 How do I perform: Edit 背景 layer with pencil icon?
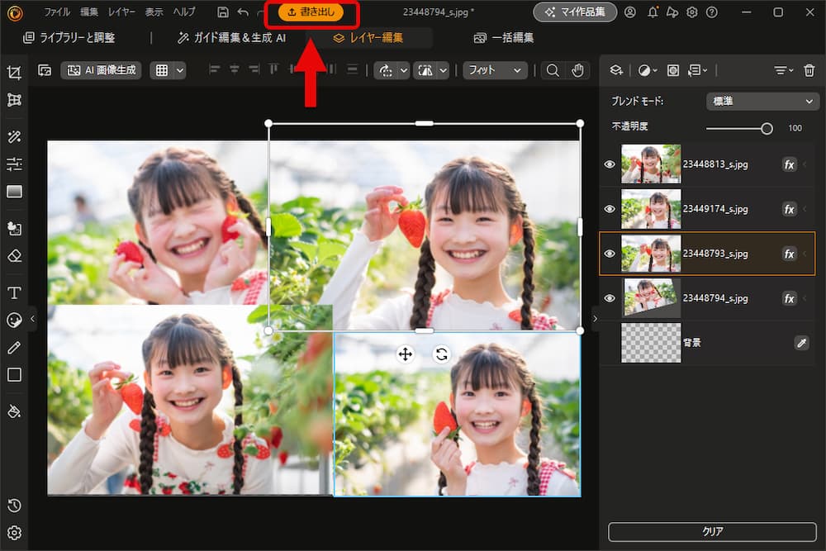click(x=802, y=343)
